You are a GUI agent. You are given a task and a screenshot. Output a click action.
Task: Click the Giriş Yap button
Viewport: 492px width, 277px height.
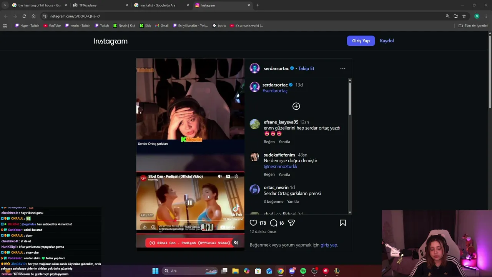361,41
